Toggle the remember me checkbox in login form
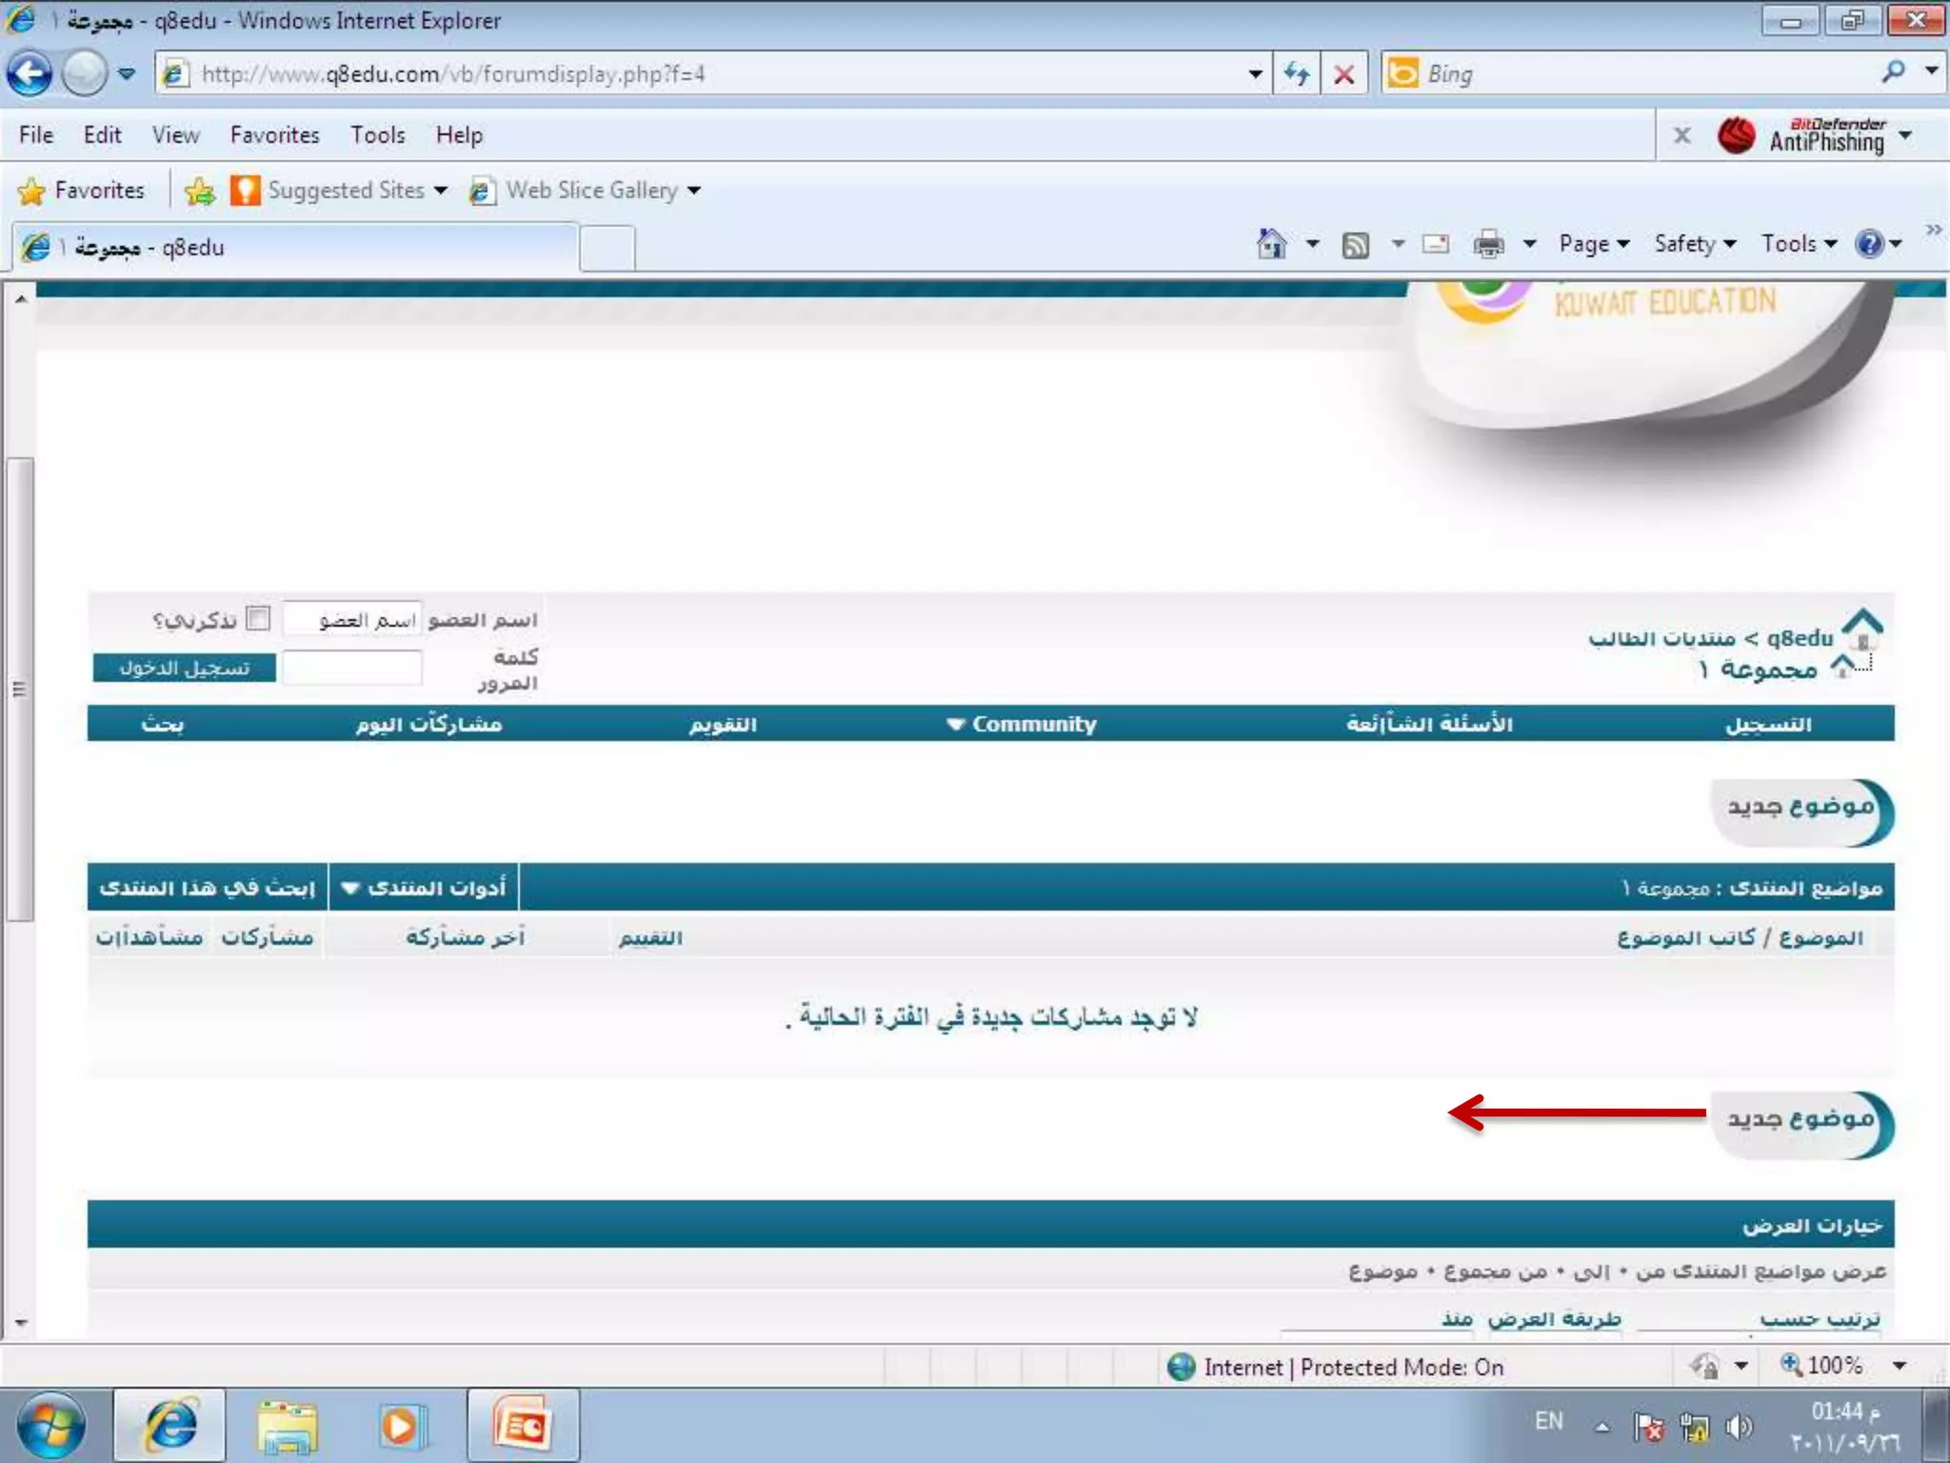 (257, 619)
